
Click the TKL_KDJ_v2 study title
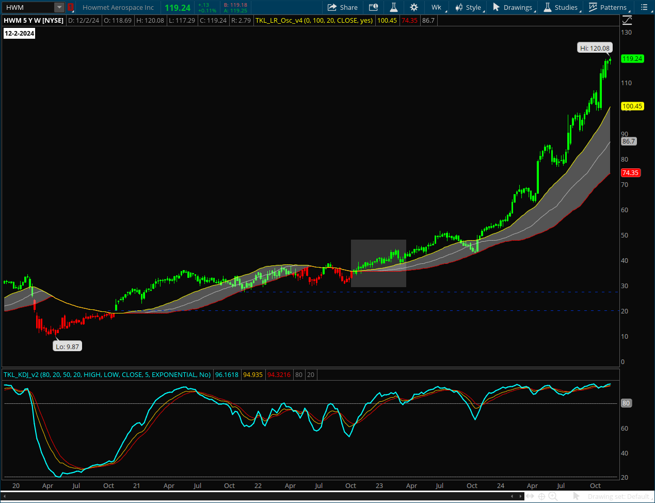(x=107, y=374)
